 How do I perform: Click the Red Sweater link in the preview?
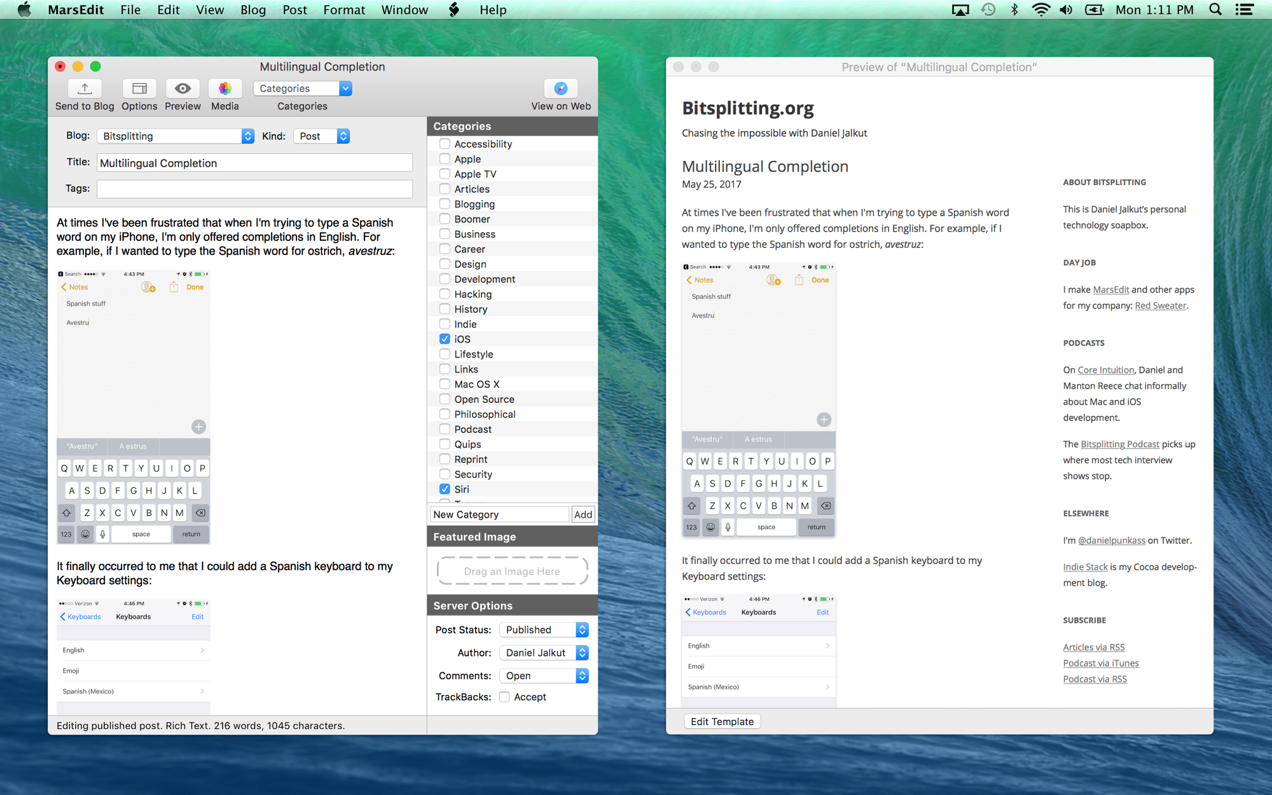1160,305
